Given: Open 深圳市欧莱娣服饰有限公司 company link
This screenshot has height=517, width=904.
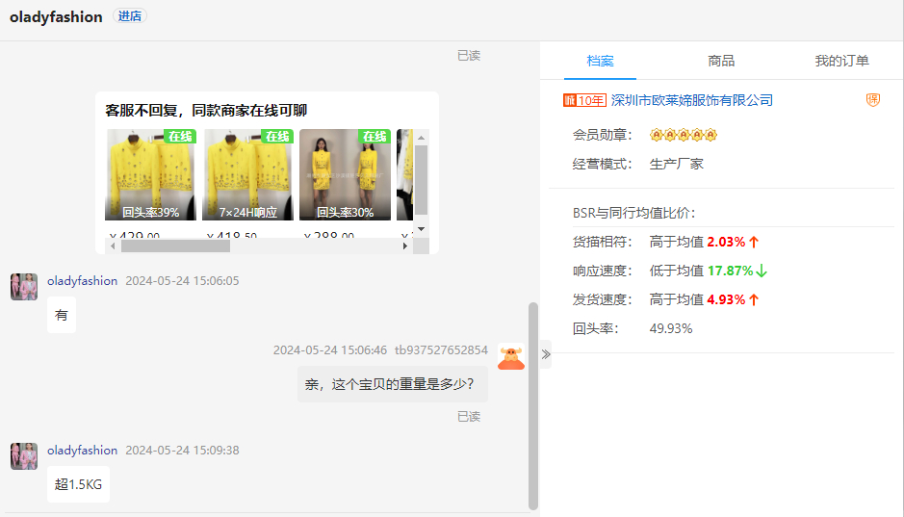Looking at the screenshot, I should [691, 100].
